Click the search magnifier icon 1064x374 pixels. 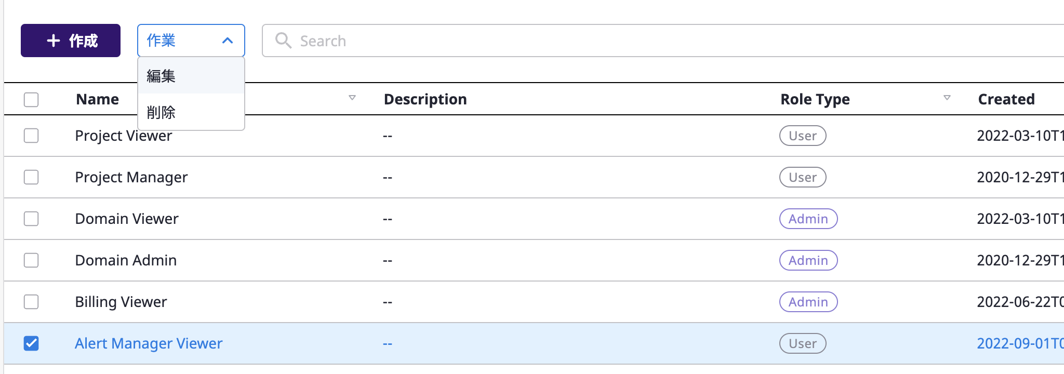[283, 41]
